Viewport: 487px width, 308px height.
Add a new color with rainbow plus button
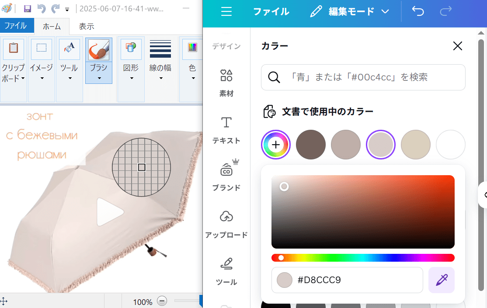coord(276,145)
